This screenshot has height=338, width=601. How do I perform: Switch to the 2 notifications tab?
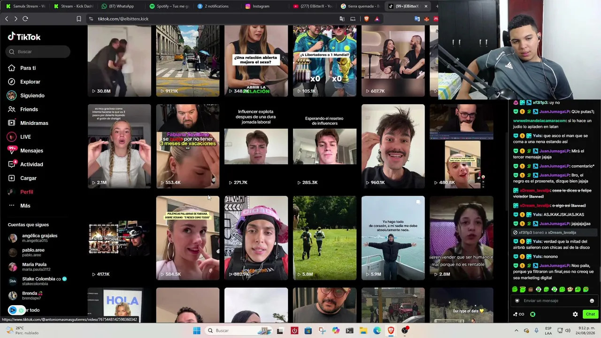click(x=217, y=6)
